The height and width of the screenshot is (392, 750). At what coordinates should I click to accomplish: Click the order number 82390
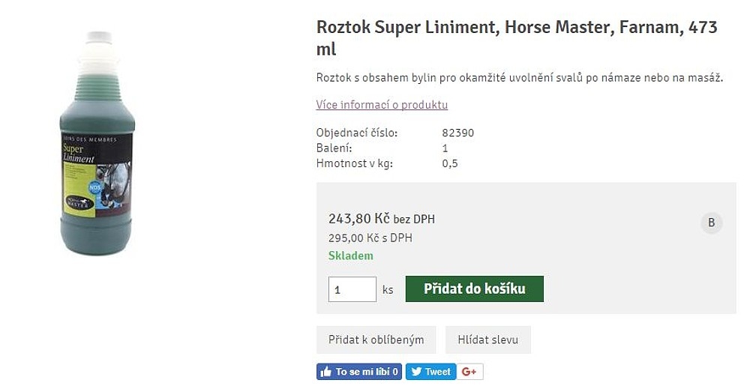pos(458,133)
